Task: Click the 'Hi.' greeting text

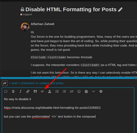Action: coord(33,32)
